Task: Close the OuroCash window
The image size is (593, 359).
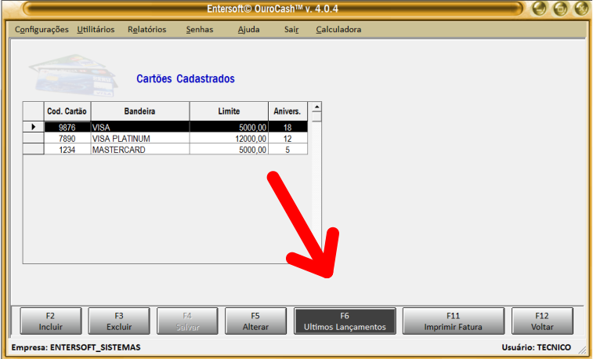Action: coord(581,9)
